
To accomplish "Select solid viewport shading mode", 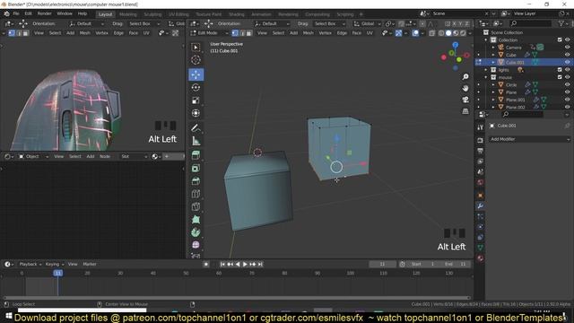I will pos(448,33).
